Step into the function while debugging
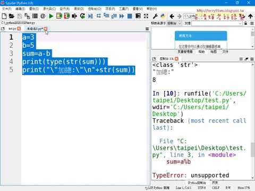Screen dimensions: 255x191 (106, 15)
